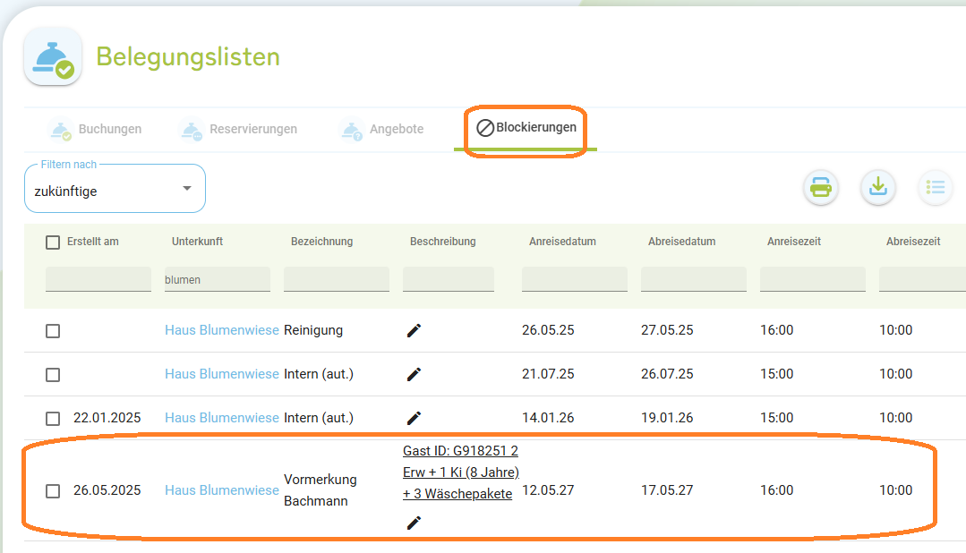The width and height of the screenshot is (966, 553).
Task: Click the Bezeichnung filter field
Action: click(x=337, y=279)
